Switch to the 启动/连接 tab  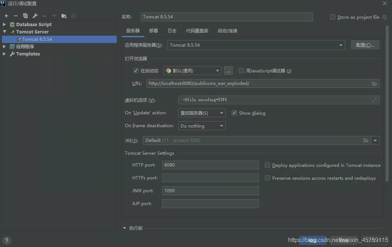pos(227,31)
